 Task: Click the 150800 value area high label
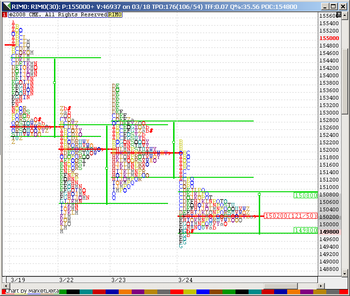point(305,195)
